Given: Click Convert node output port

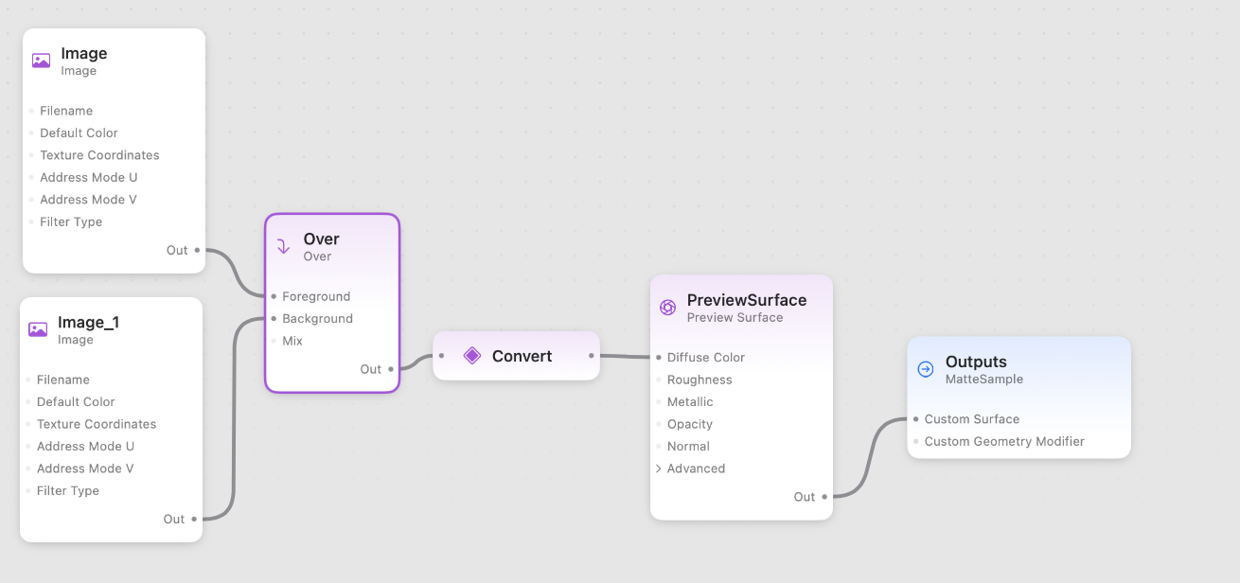Looking at the screenshot, I should point(592,356).
